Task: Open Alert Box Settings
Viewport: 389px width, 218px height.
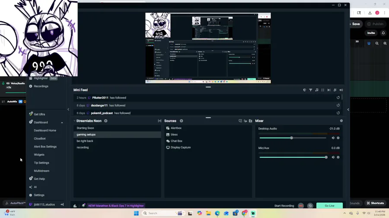Action: (x=45, y=146)
